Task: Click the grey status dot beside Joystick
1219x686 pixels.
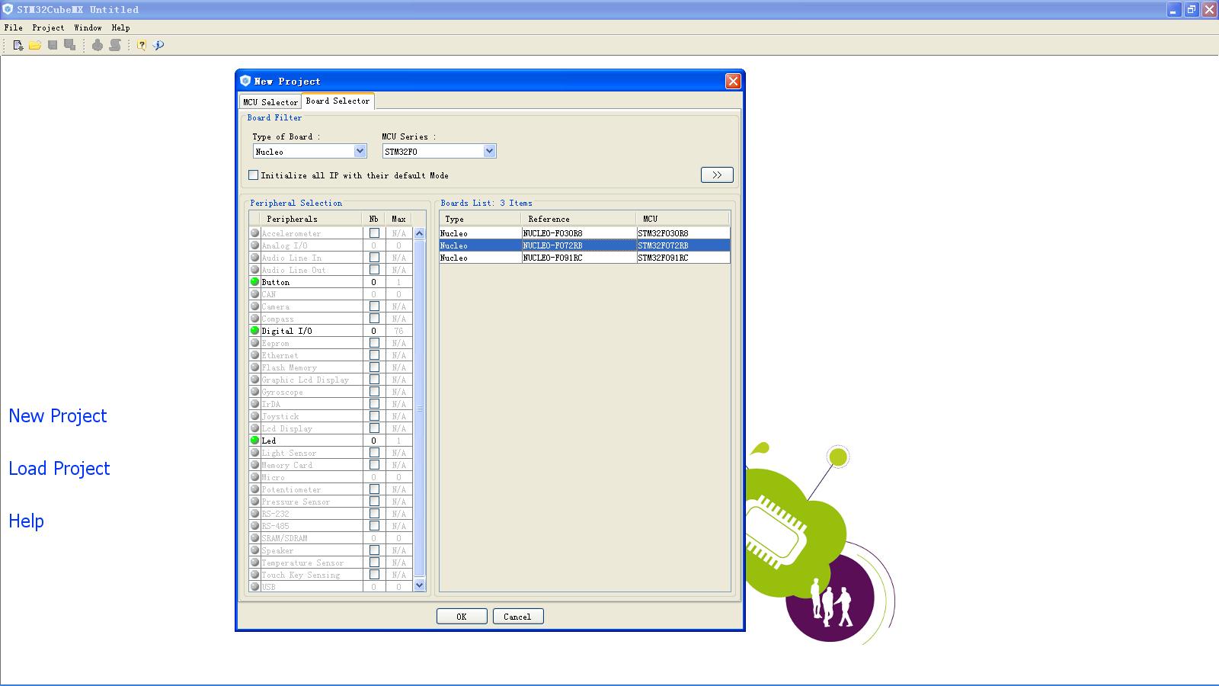Action: click(x=254, y=416)
